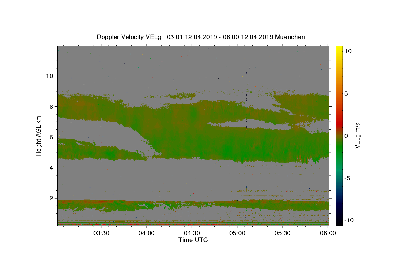407x271 pixels.
Task: Click the 04:00 time tick label
Action: (147, 233)
